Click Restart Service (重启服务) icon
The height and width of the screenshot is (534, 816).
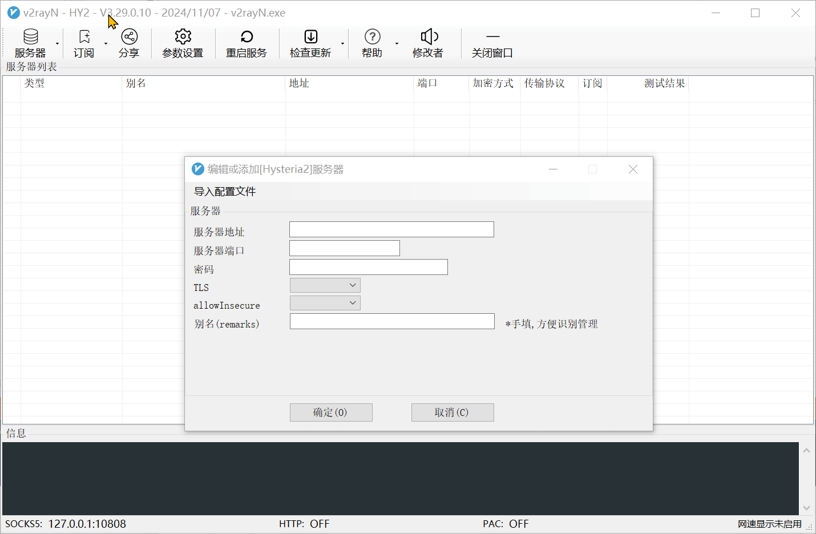click(247, 37)
